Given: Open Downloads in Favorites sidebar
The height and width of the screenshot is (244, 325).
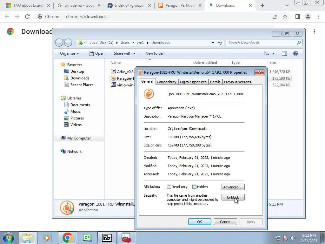Looking at the screenshot, I should click(80, 78).
